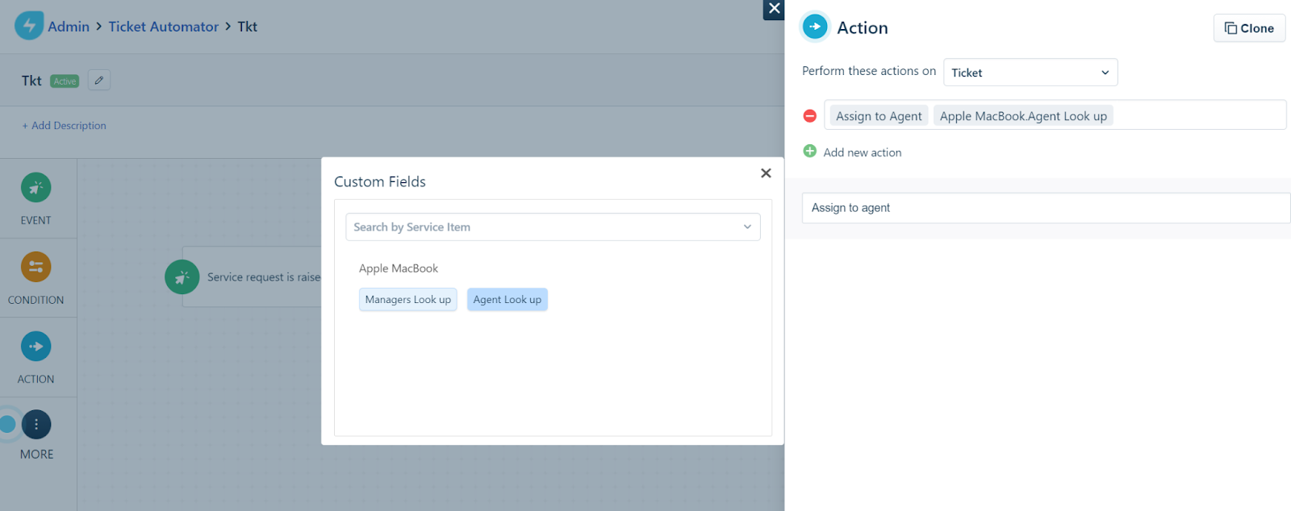Image resolution: width=1291 pixels, height=511 pixels.
Task: Open the Admin breadcrumb link
Action: tap(69, 27)
